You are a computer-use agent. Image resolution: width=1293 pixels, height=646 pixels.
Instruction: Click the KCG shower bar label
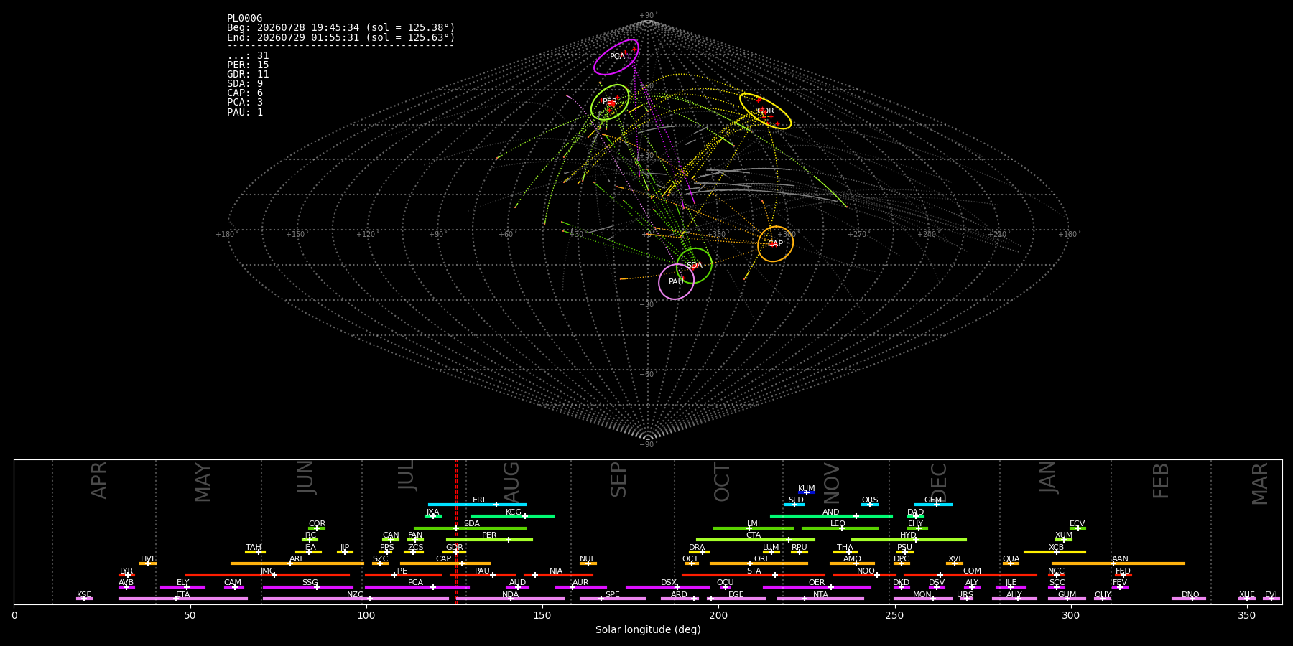pos(514,512)
